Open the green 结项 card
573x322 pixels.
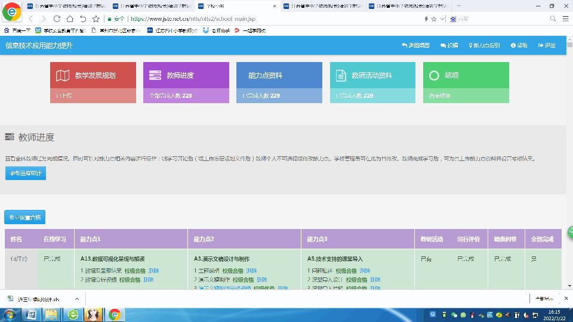[x=466, y=76]
